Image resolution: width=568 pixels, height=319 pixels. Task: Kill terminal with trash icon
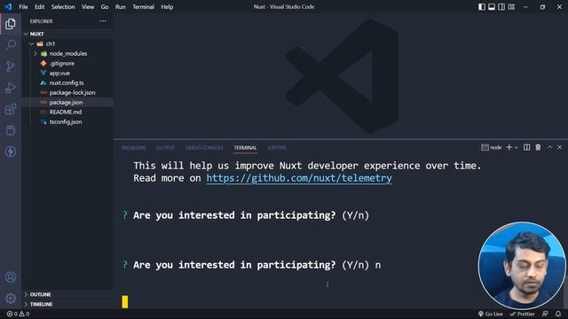click(x=539, y=147)
